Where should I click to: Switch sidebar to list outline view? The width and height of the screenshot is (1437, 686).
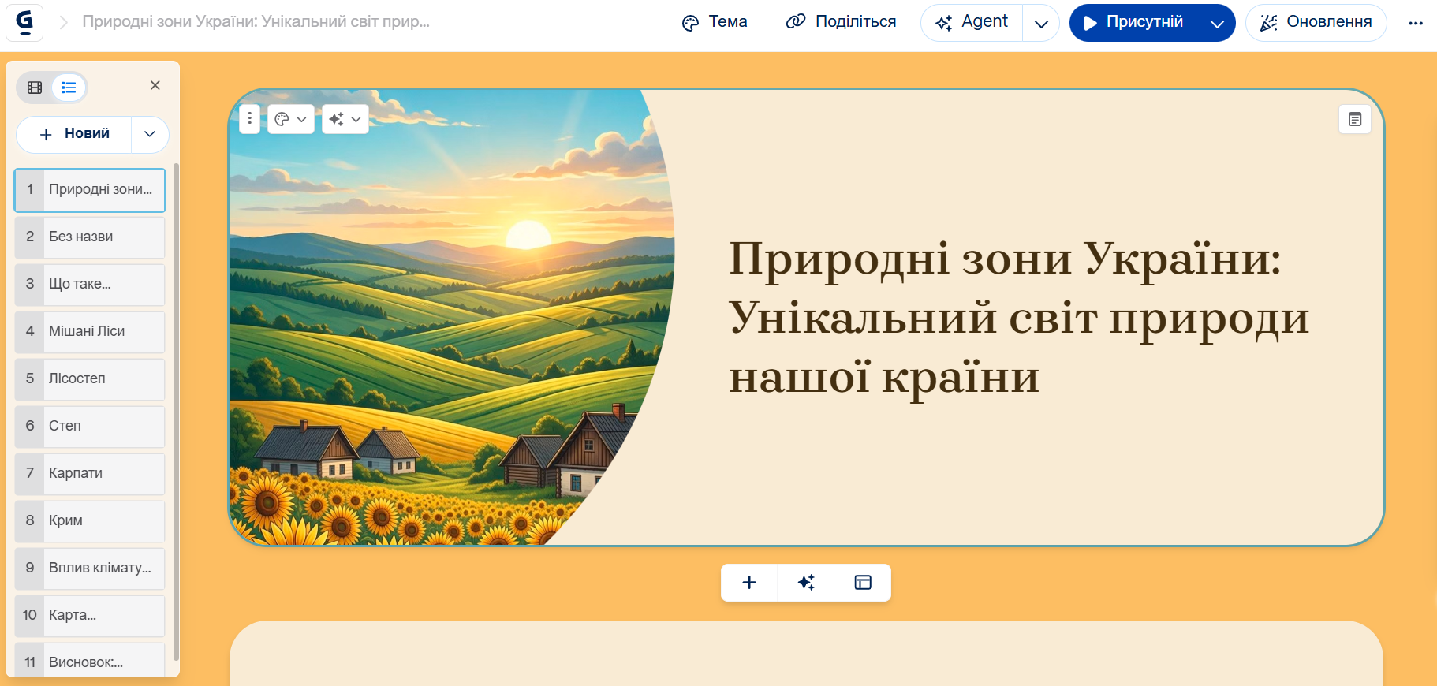[69, 88]
